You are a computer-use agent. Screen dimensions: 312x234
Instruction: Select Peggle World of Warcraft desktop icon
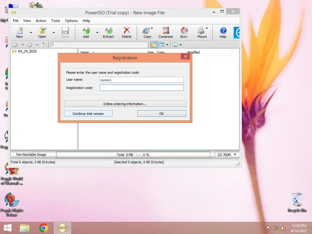(12, 174)
